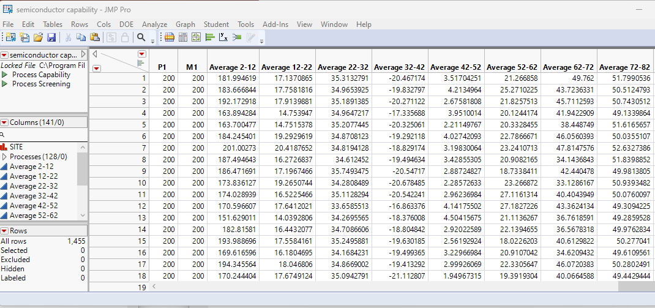655x308 pixels.
Task: Open the Columns panel red triangle menu
Action: 4,122
